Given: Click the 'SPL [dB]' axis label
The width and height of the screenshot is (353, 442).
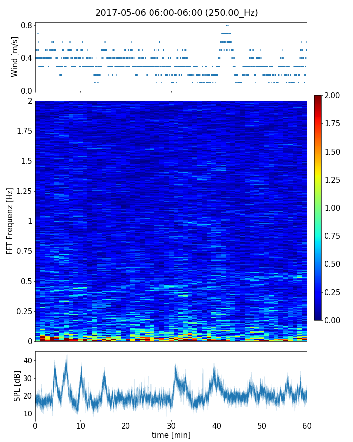Looking at the screenshot, I should pyautogui.click(x=17, y=384).
